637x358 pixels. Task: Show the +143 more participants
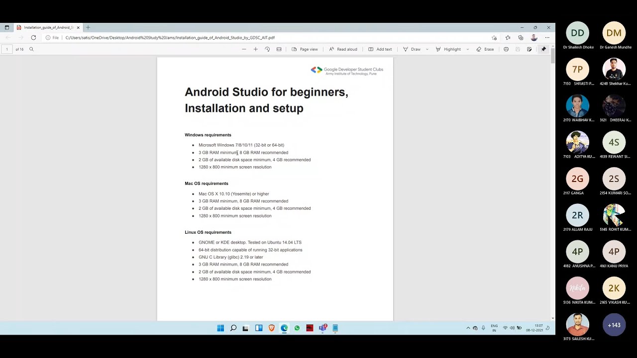click(614, 325)
